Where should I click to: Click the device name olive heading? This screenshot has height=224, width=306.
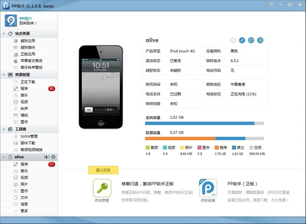152,40
